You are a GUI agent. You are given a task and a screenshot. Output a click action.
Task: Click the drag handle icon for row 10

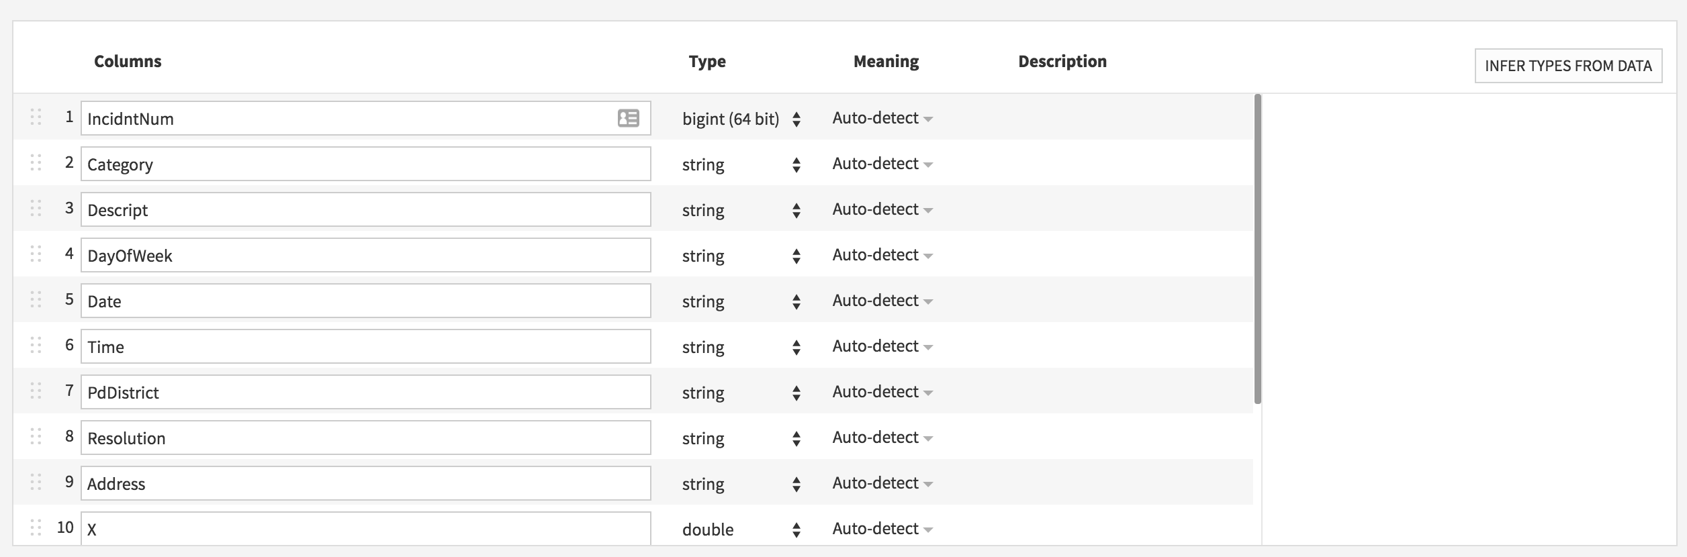click(x=36, y=528)
